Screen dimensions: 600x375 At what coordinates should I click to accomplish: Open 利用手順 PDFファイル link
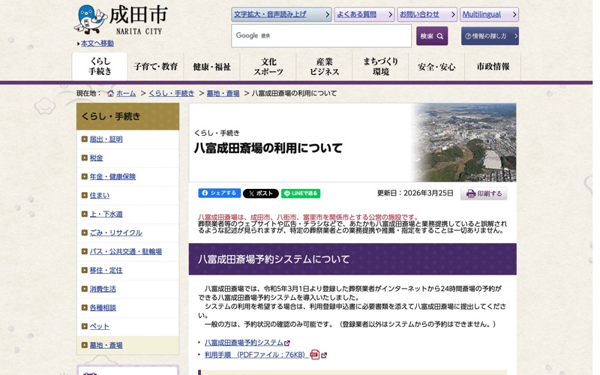(x=256, y=355)
